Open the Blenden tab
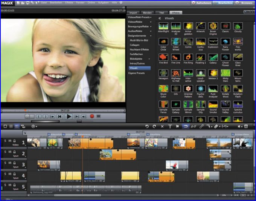The width and height of the screenshot is (256, 201). 147,13
